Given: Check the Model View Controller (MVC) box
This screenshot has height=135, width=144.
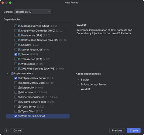Looking at the screenshot, I should click(x=16, y=31).
